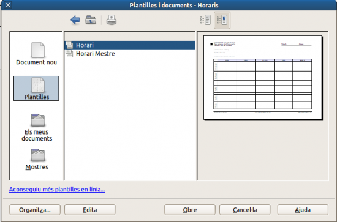Open Aconseguiu més plantilles en línia link

click(x=57, y=190)
